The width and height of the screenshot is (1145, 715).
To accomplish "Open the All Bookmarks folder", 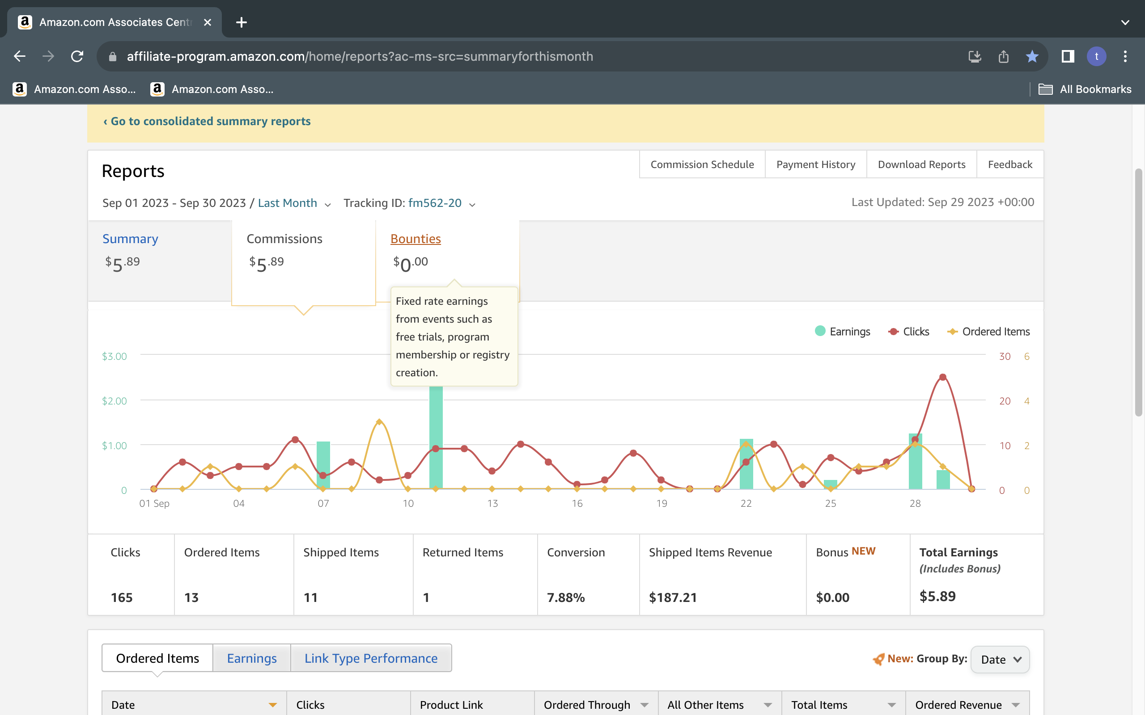I will point(1085,89).
